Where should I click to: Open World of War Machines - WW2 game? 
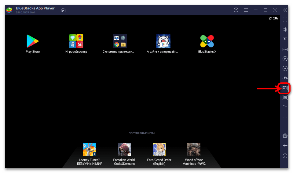tap(194, 150)
